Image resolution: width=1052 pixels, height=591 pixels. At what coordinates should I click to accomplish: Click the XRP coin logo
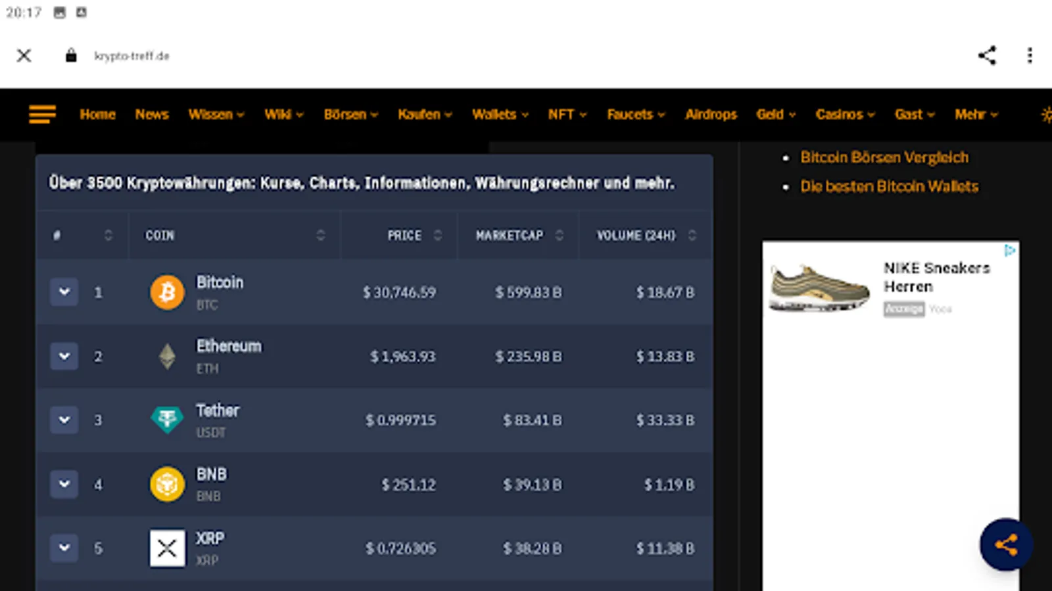[167, 548]
